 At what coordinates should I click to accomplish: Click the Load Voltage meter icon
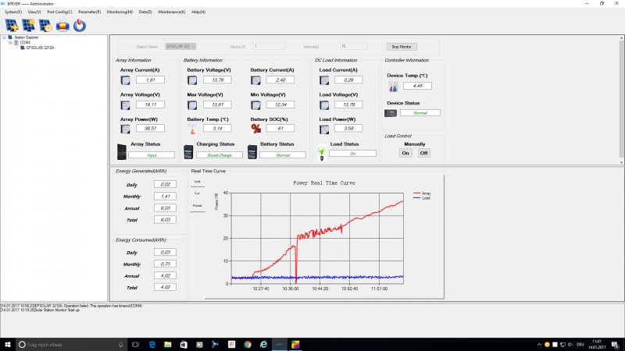coord(324,105)
